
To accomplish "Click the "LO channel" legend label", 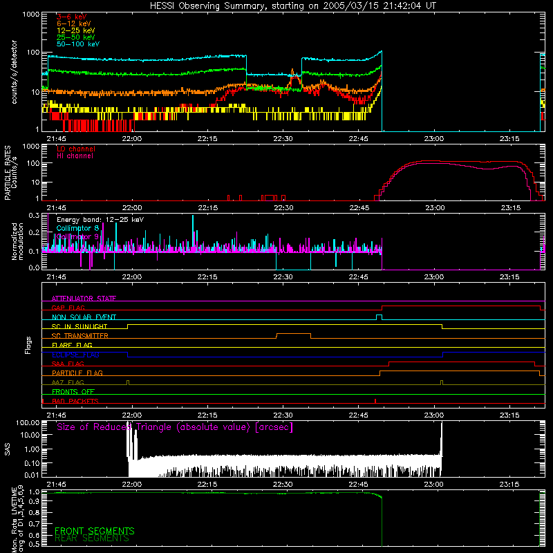I will point(75,149).
